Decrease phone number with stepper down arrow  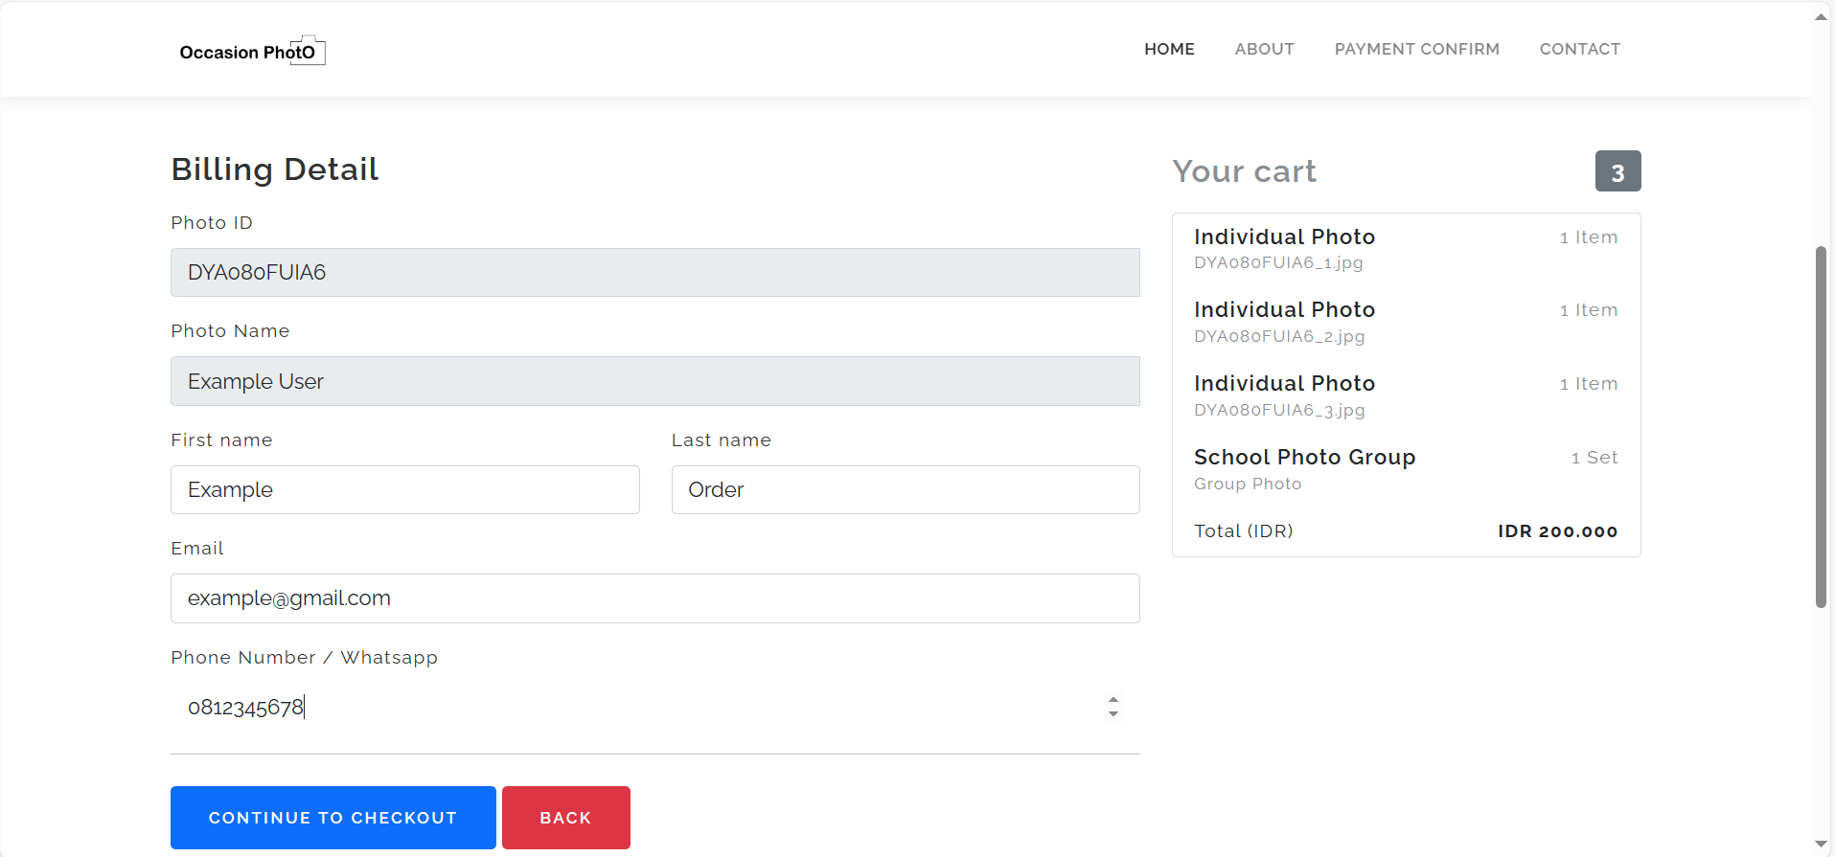click(1112, 714)
